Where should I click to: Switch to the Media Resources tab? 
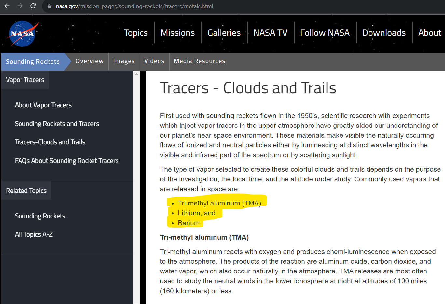coord(200,61)
